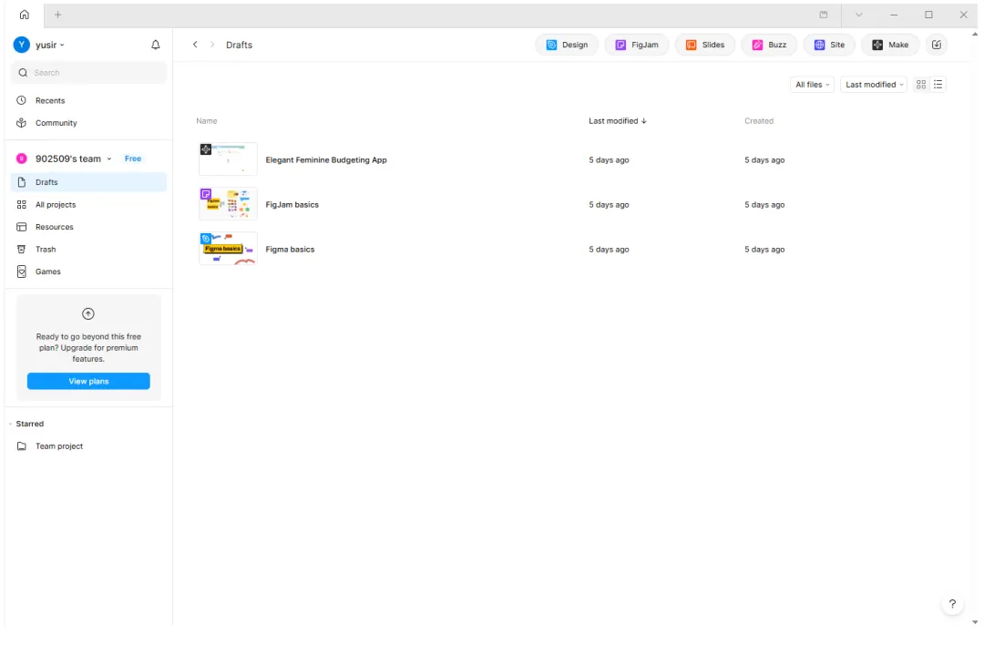Create new Site file

point(830,45)
